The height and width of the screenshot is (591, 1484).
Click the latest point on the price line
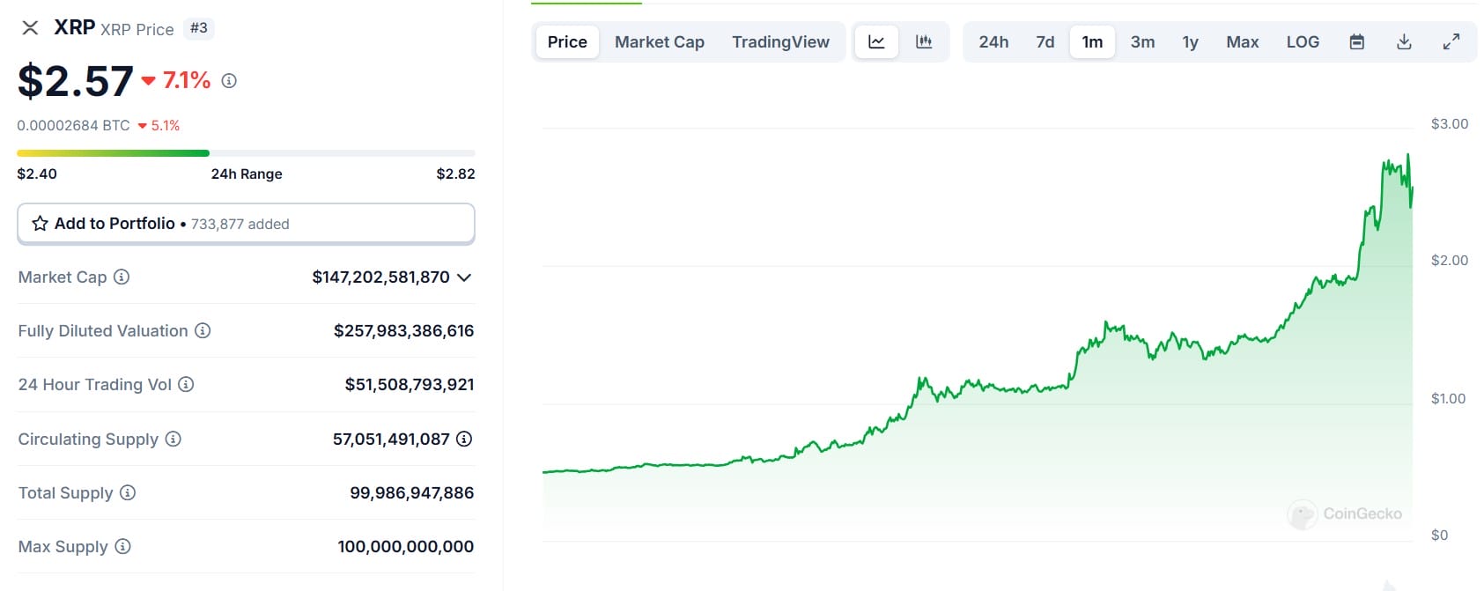coord(1413,188)
